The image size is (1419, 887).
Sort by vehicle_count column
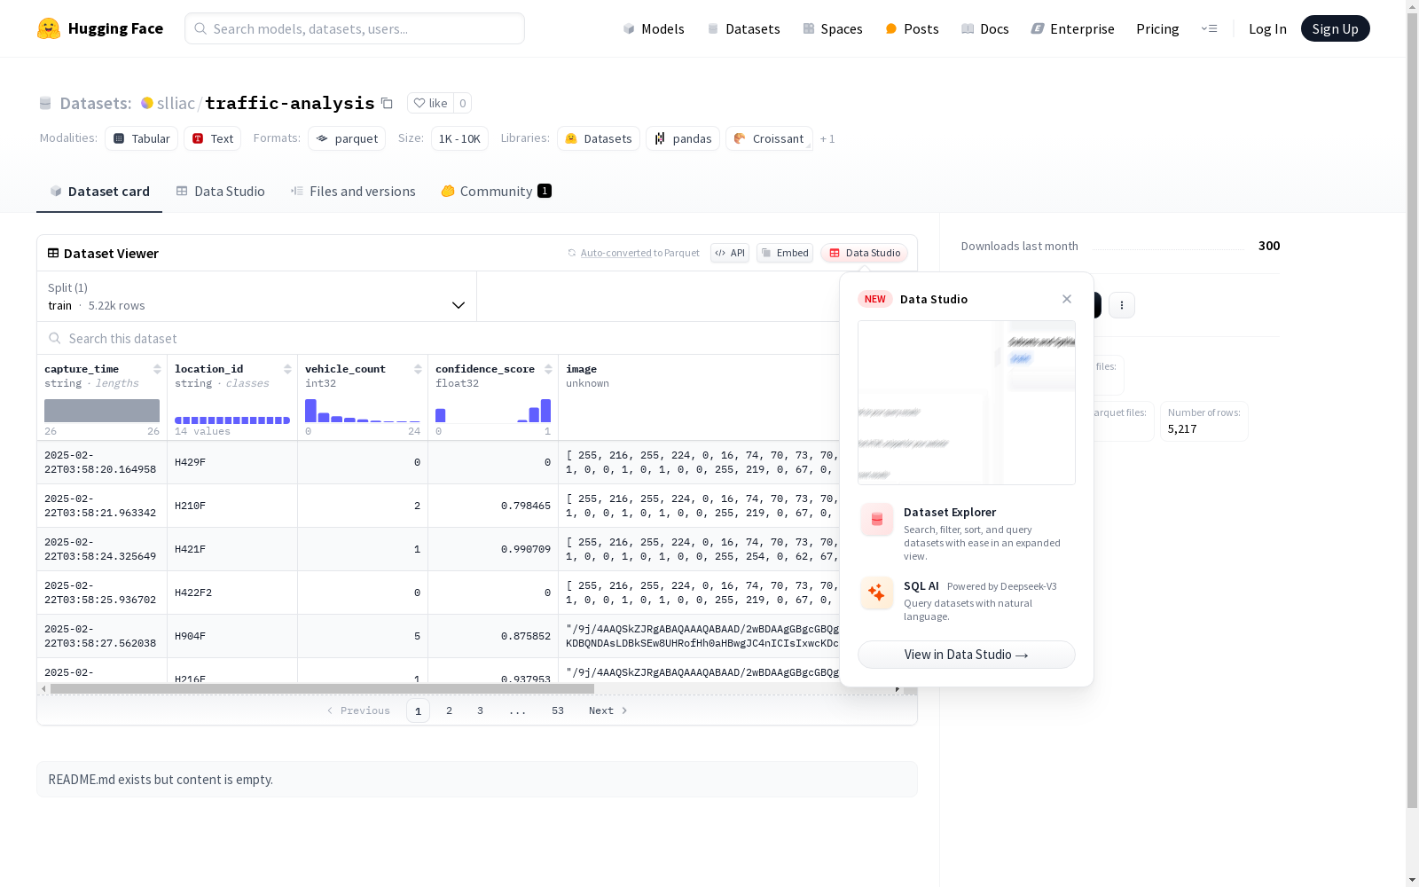click(x=418, y=369)
